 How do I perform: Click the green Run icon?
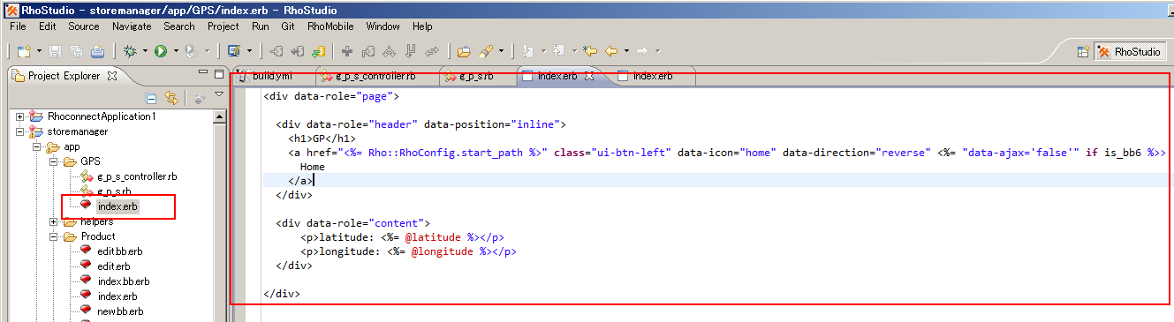point(161,51)
